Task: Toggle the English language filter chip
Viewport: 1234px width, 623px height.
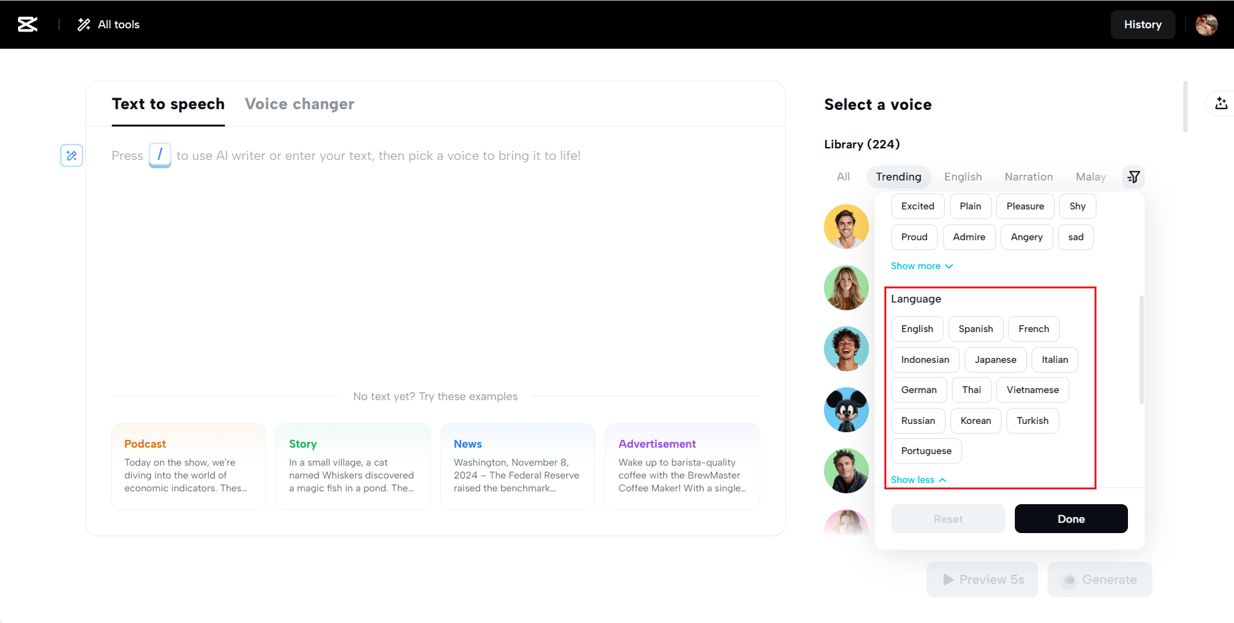Action: pos(917,328)
